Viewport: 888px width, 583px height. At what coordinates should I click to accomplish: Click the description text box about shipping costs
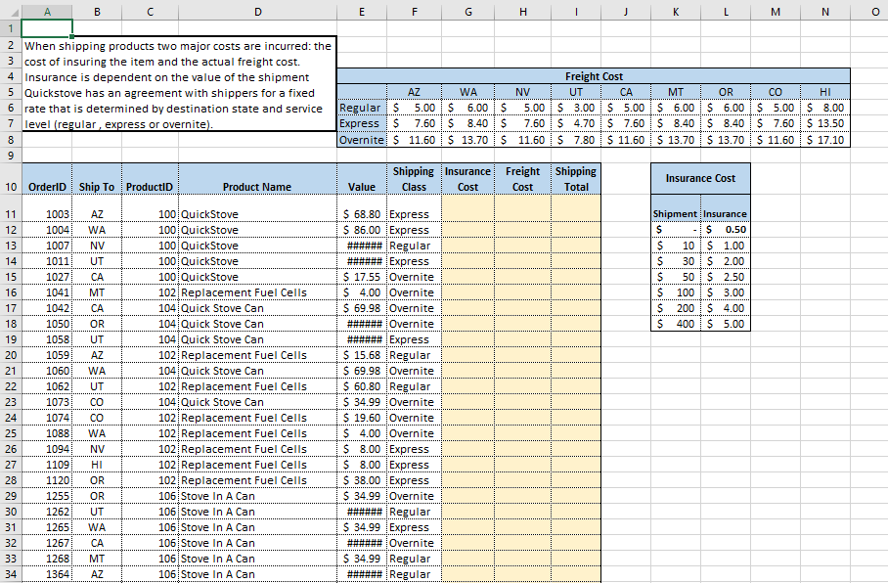(178, 85)
